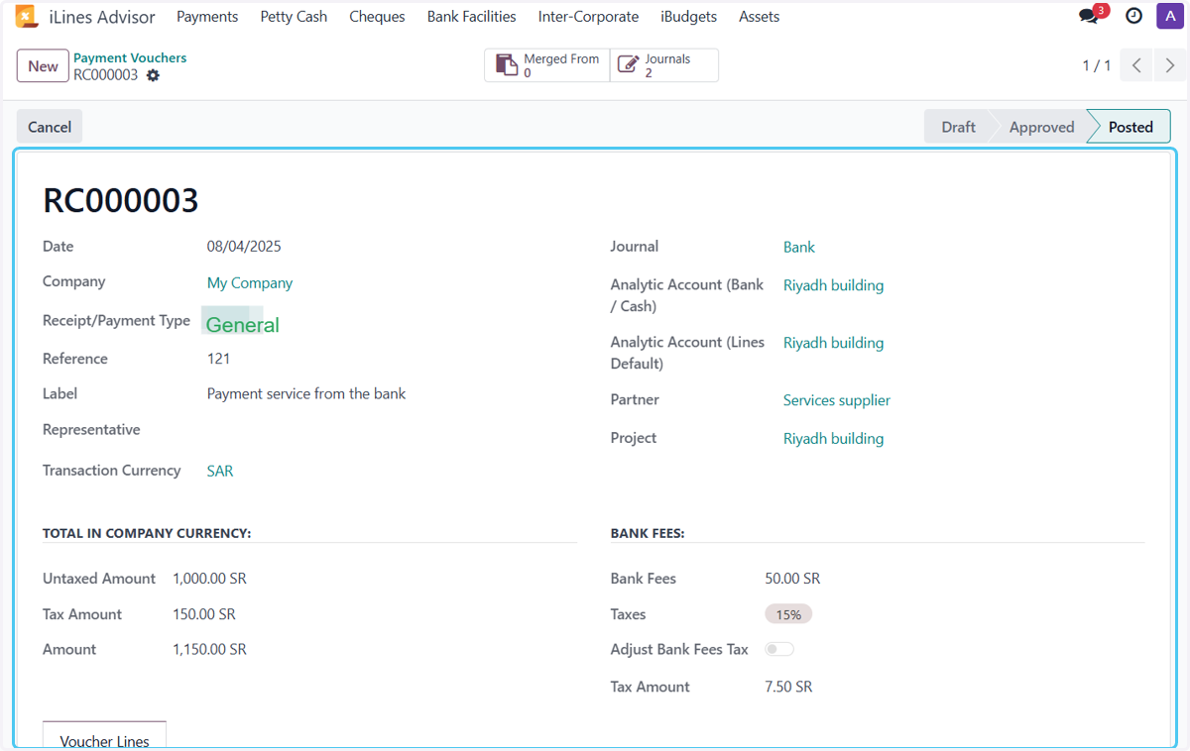This screenshot has width=1190, height=751.
Task: Open Riyadh building under Analytic Account (Lines Default)
Action: click(833, 343)
